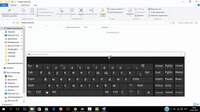Screen dimensions: 200x112
Task: Tap the context menu key on on-screen keyboard
Action: tap(149, 93)
